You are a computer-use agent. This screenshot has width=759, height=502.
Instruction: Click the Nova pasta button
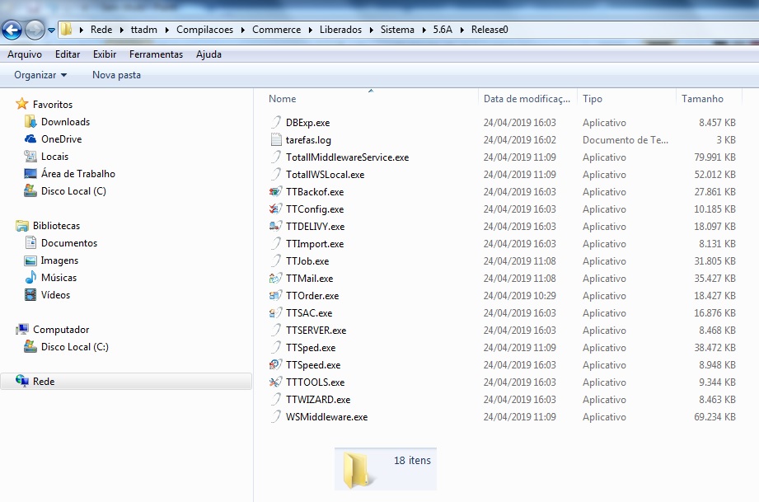pyautogui.click(x=117, y=75)
